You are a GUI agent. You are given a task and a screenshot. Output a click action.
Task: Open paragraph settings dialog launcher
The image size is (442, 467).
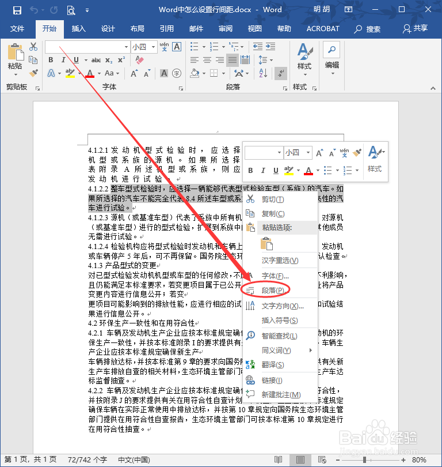click(285, 88)
